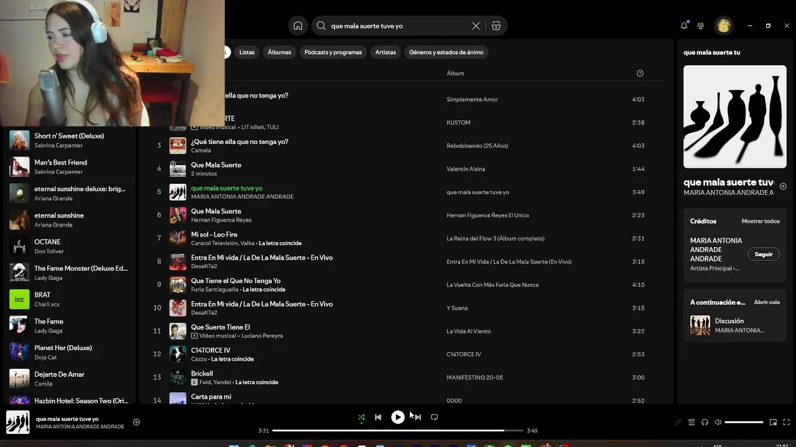Open the Discusión track in the queue
796x447 pixels.
tap(735, 325)
